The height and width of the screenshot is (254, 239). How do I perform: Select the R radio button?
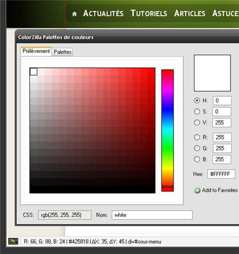point(197,137)
